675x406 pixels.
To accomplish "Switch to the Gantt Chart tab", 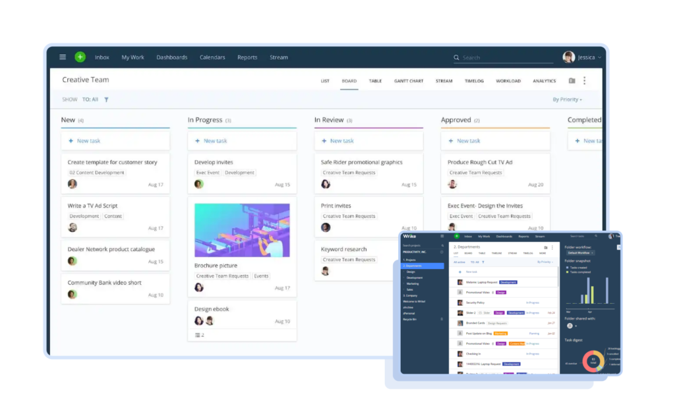I will [x=408, y=81].
